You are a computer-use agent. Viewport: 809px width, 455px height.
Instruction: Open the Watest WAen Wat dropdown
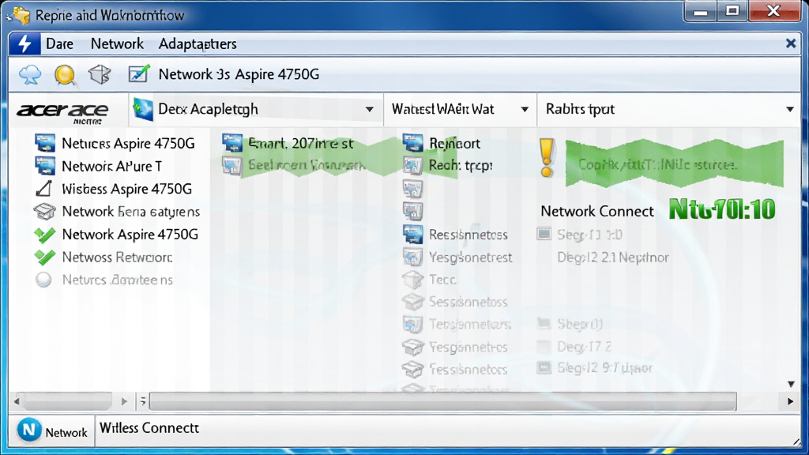click(x=461, y=109)
